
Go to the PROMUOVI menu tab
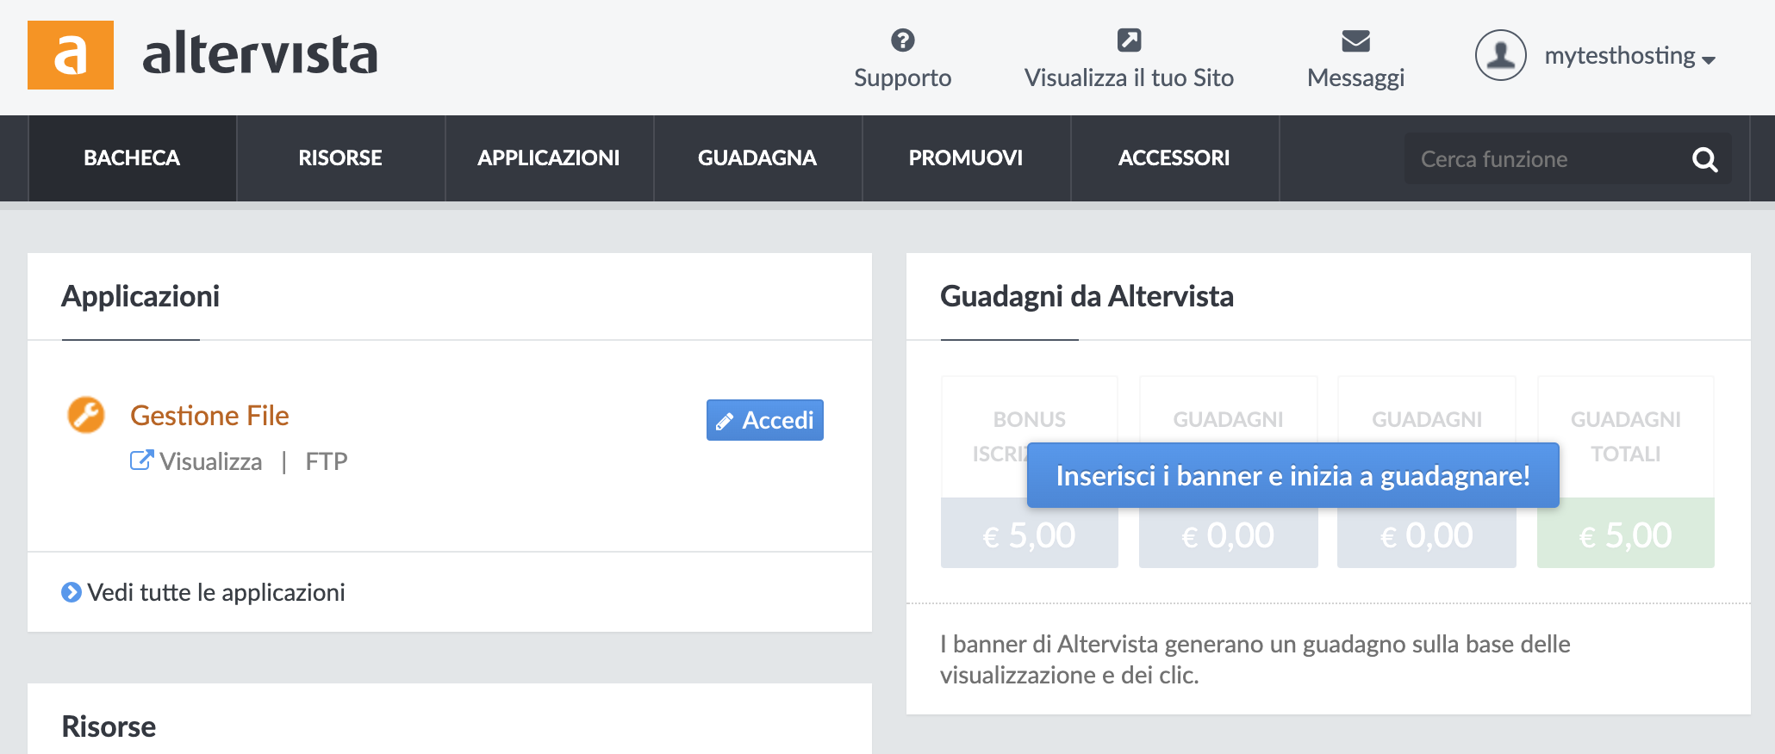tap(966, 158)
